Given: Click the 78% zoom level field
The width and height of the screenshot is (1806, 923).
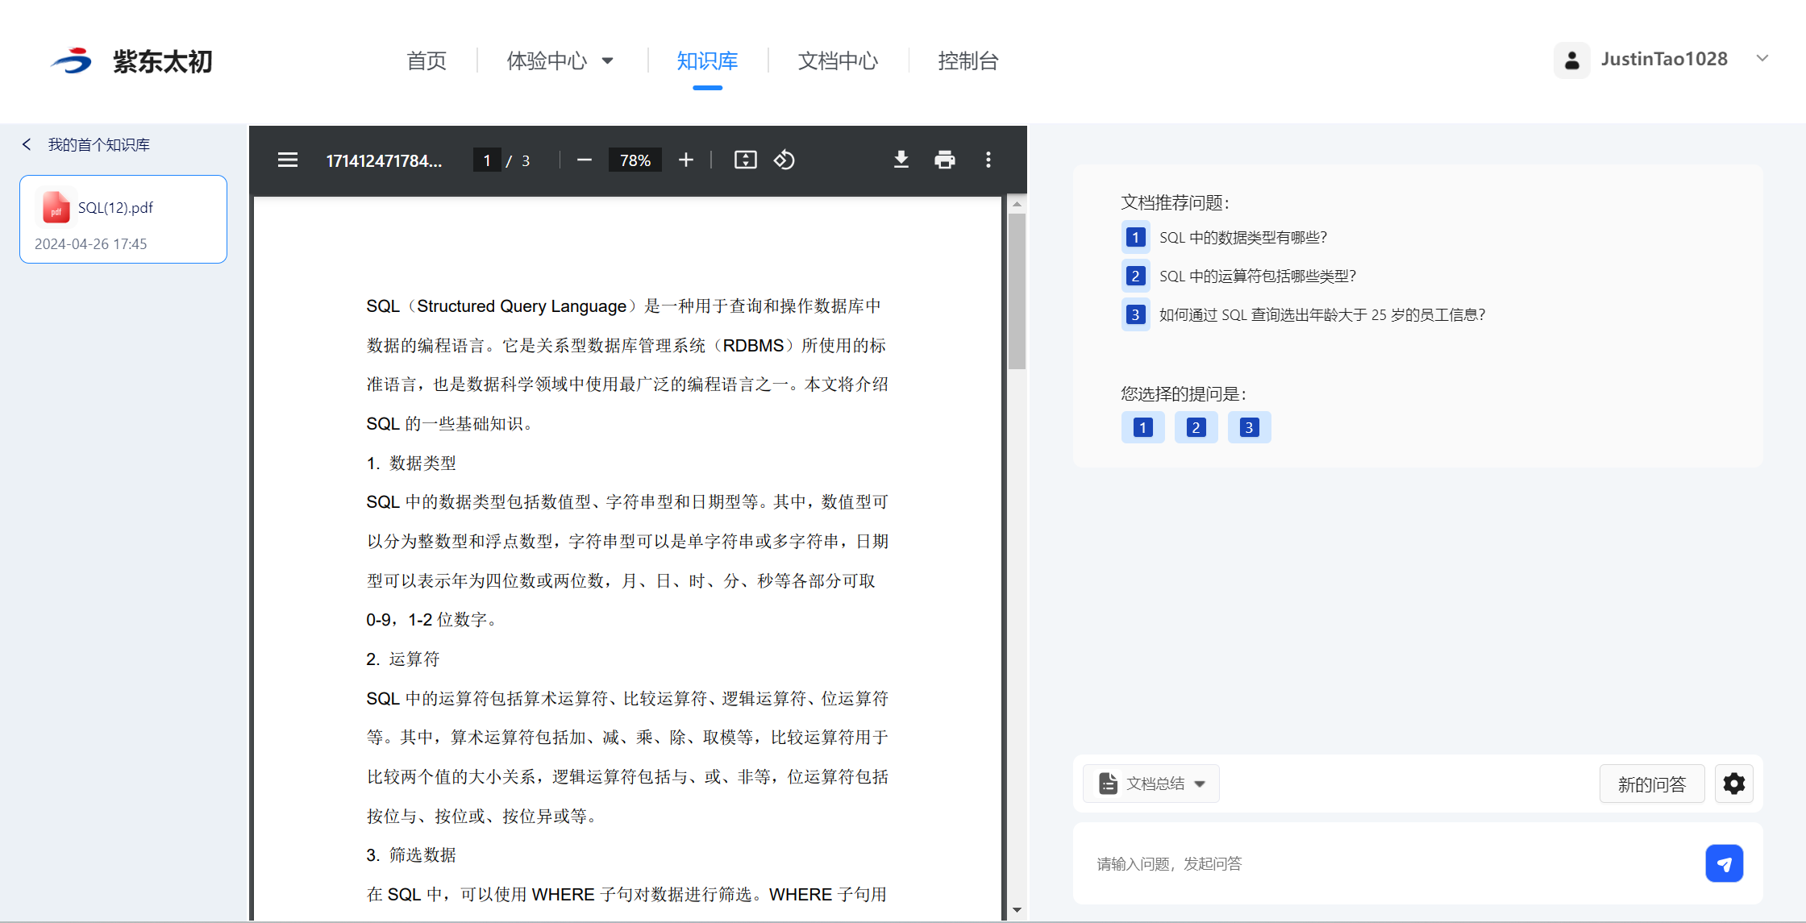Looking at the screenshot, I should pyautogui.click(x=635, y=160).
